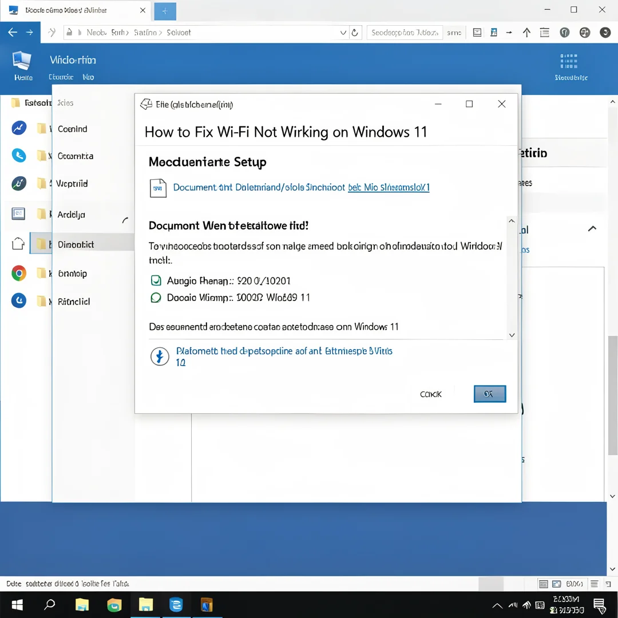Select the Ocoomrtia folder item
Image resolution: width=618 pixels, height=618 pixels.
tap(76, 156)
